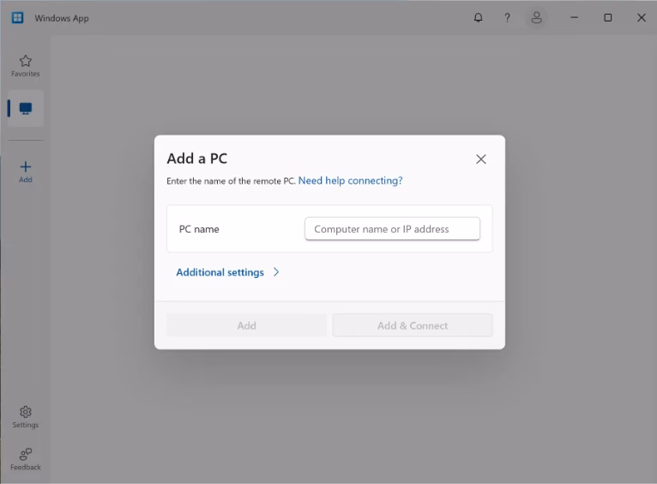657x484 pixels.
Task: Click the plus Add icon in sidebar
Action: click(26, 172)
